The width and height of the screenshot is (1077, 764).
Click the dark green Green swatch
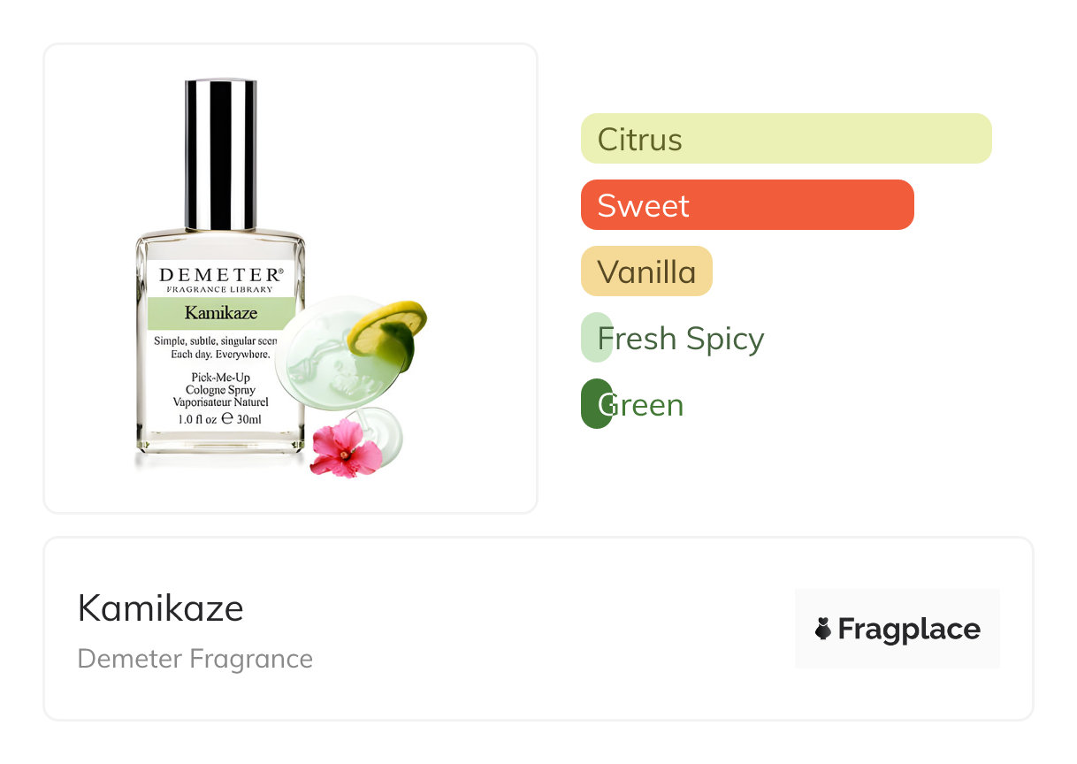point(597,404)
